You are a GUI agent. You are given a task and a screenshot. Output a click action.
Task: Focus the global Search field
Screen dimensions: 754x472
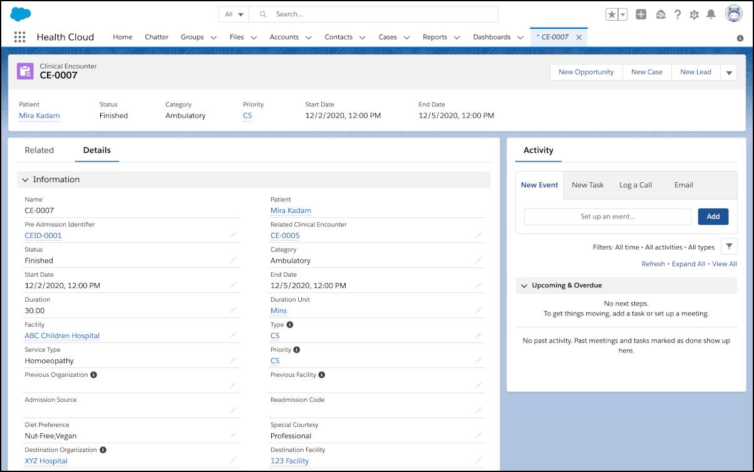[x=374, y=14]
